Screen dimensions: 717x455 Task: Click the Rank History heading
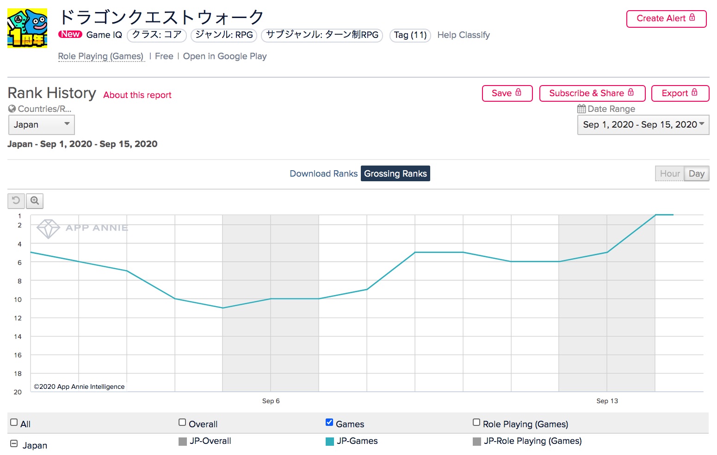[52, 93]
